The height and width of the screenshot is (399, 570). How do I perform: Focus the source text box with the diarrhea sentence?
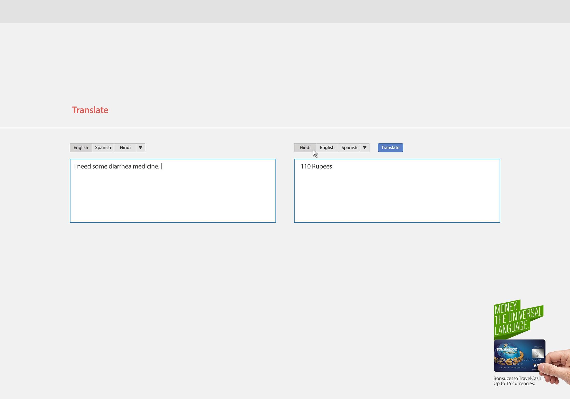point(173,191)
